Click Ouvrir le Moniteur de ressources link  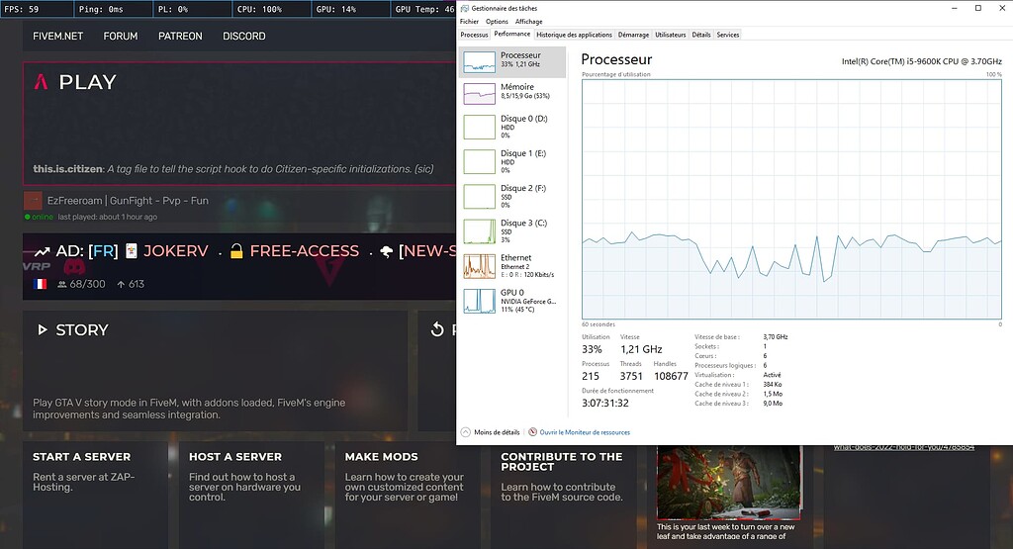(x=585, y=432)
